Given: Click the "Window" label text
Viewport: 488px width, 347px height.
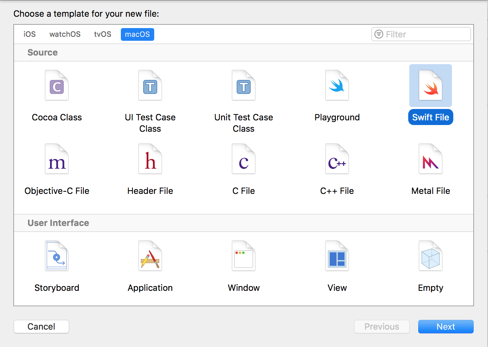Looking at the screenshot, I should point(244,288).
